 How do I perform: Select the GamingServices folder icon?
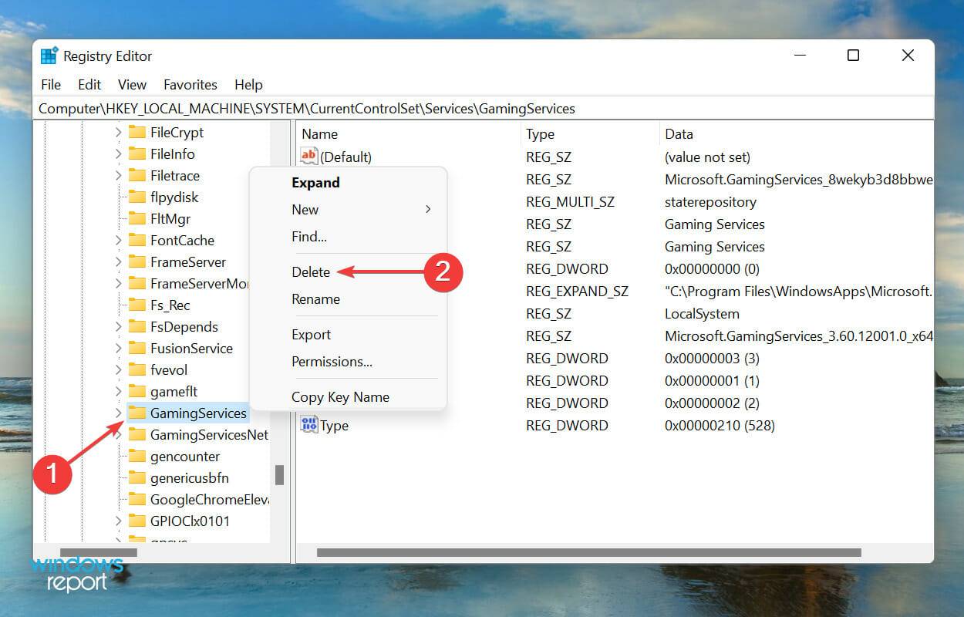(x=139, y=413)
